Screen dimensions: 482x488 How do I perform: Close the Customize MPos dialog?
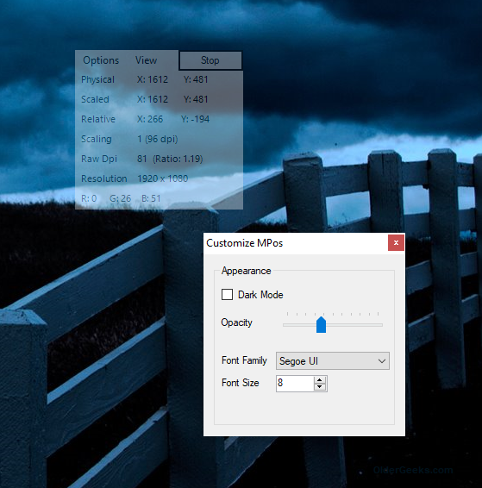click(396, 243)
